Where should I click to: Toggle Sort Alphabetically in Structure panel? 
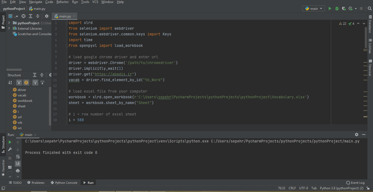click(x=10, y=82)
